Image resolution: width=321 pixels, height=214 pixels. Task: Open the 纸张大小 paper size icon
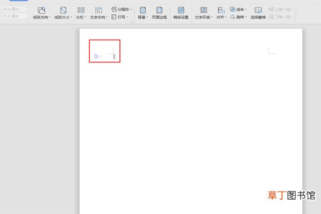[63, 10]
